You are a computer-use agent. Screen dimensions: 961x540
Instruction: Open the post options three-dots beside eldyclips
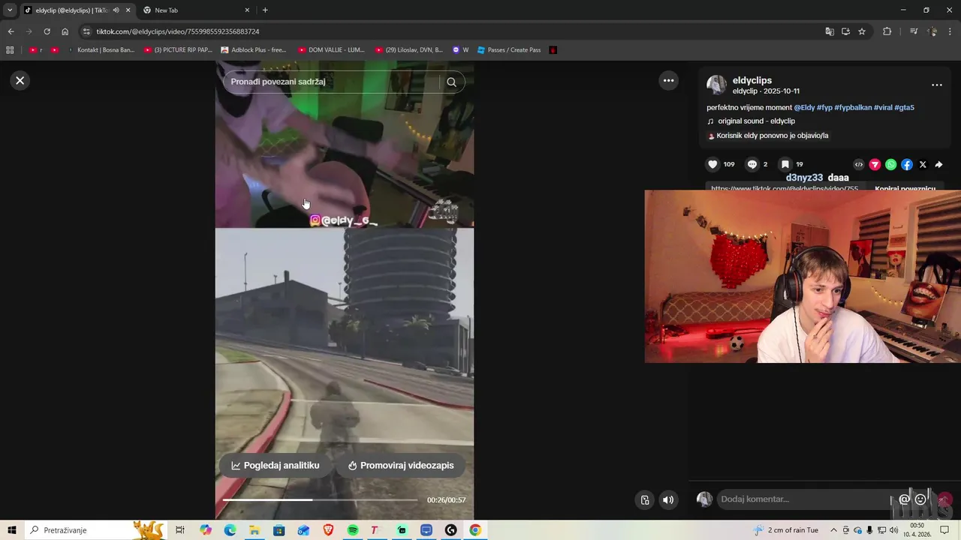[x=936, y=85]
